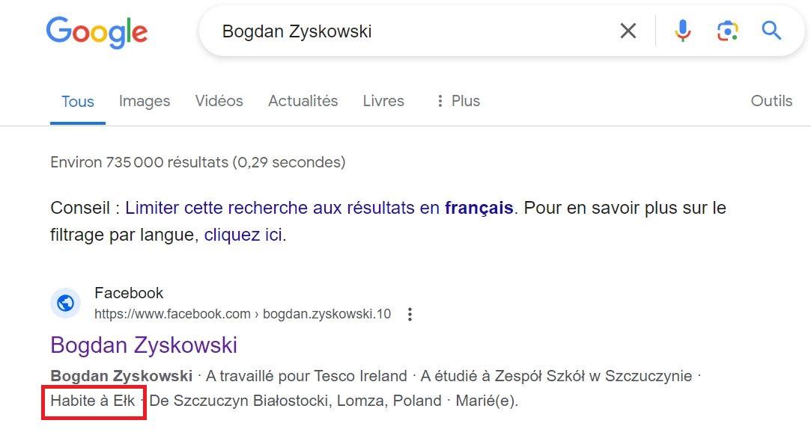This screenshot has height=441, width=811.
Task: Click the Facebook result globe favicon
Action: tap(66, 303)
